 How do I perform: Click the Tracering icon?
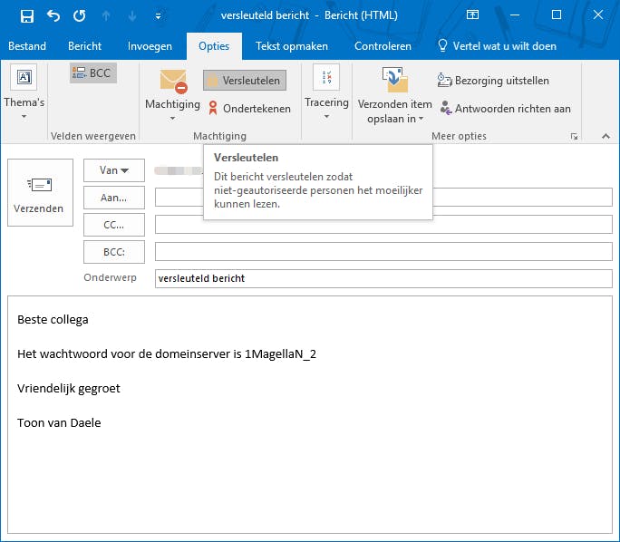pos(326,77)
